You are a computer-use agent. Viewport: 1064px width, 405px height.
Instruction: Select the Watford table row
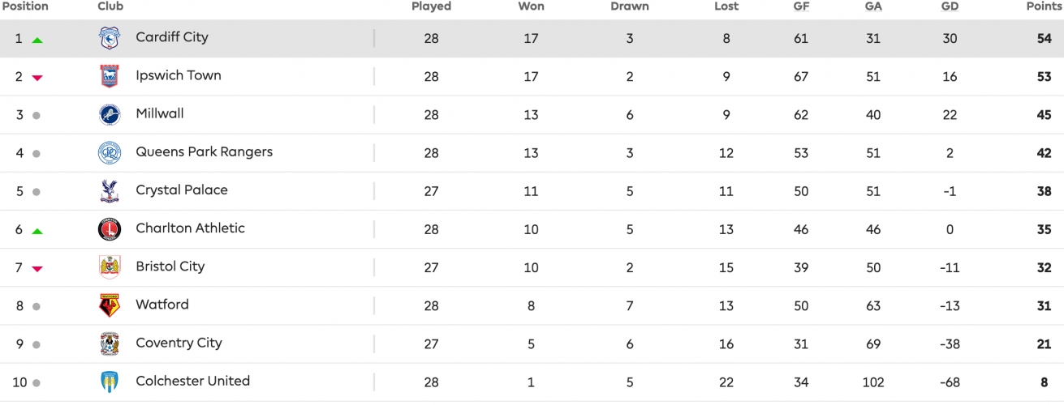point(532,305)
